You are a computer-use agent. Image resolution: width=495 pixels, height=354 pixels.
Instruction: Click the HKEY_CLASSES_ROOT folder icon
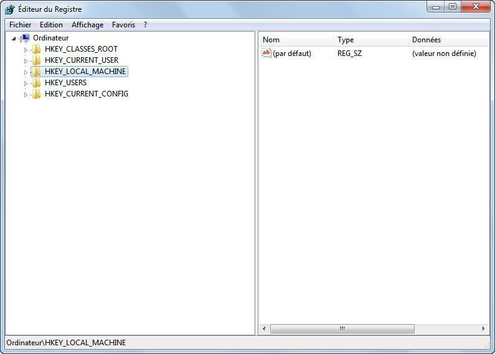36,49
